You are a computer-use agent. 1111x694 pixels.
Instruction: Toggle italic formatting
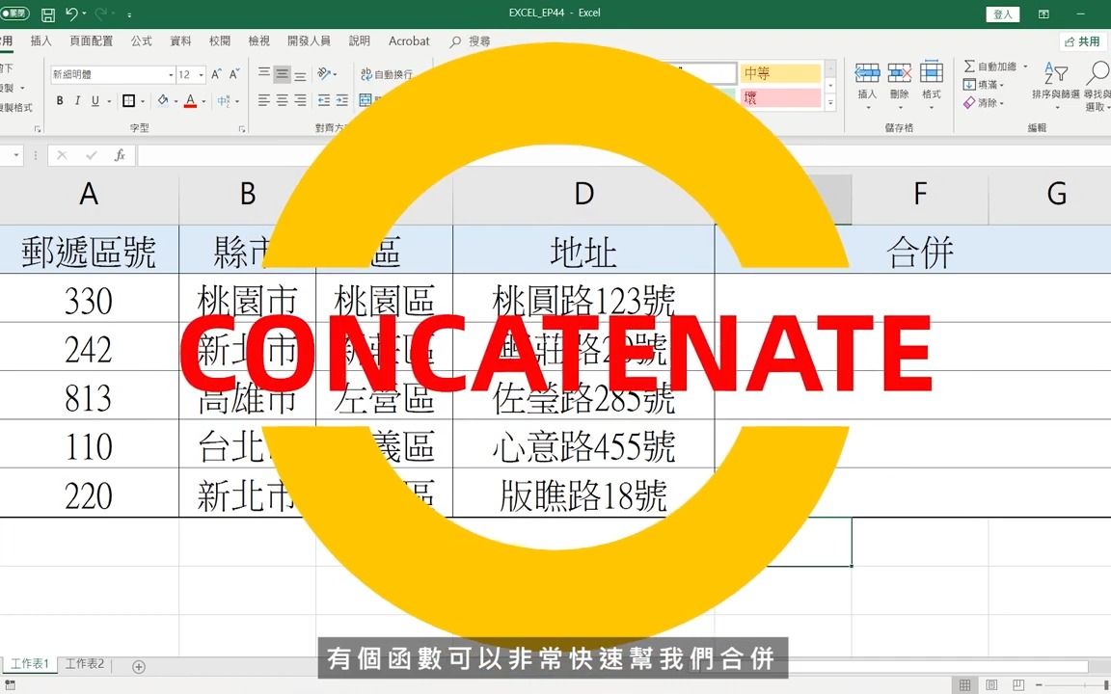78,100
